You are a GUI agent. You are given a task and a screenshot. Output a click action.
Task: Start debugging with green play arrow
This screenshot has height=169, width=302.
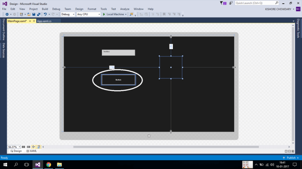click(104, 14)
